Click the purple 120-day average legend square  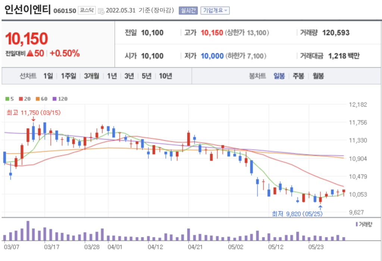(54, 99)
